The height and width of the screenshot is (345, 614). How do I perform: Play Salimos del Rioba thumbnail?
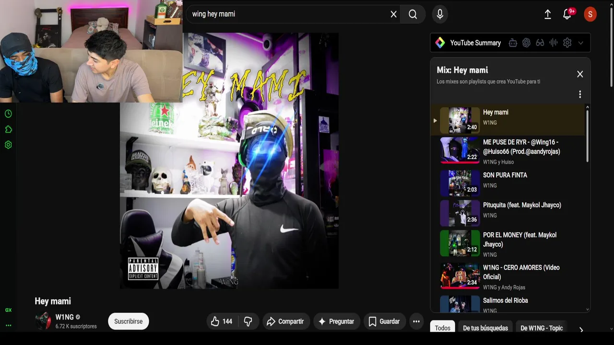460,304
